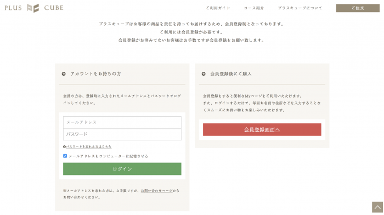Image resolution: width=384 pixels, height=215 pixels.
Task: Click the ご注文 order button
Action: pyautogui.click(x=358, y=8)
